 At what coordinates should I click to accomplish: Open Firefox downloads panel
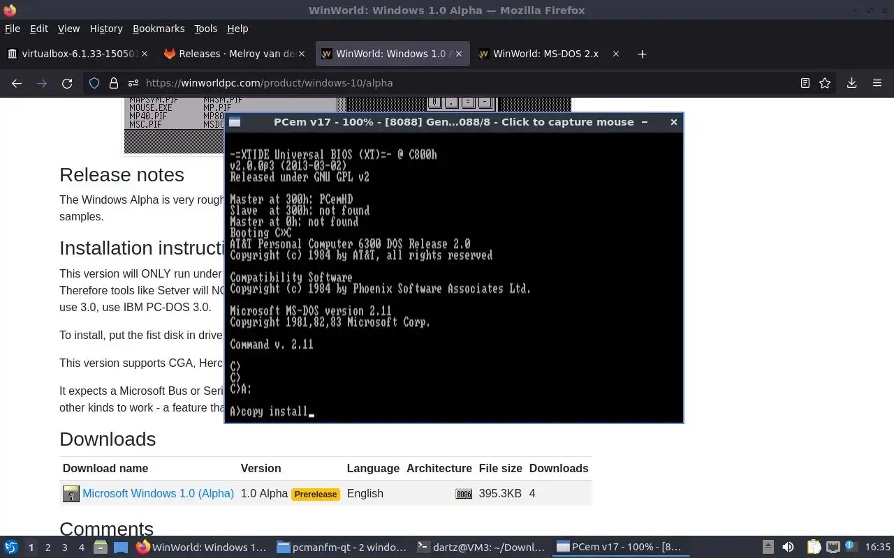click(x=851, y=83)
